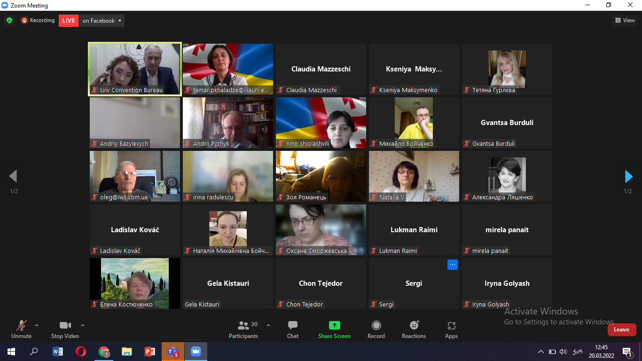
Task: Expand video options arrow next to Stop Video
Action: [83, 325]
